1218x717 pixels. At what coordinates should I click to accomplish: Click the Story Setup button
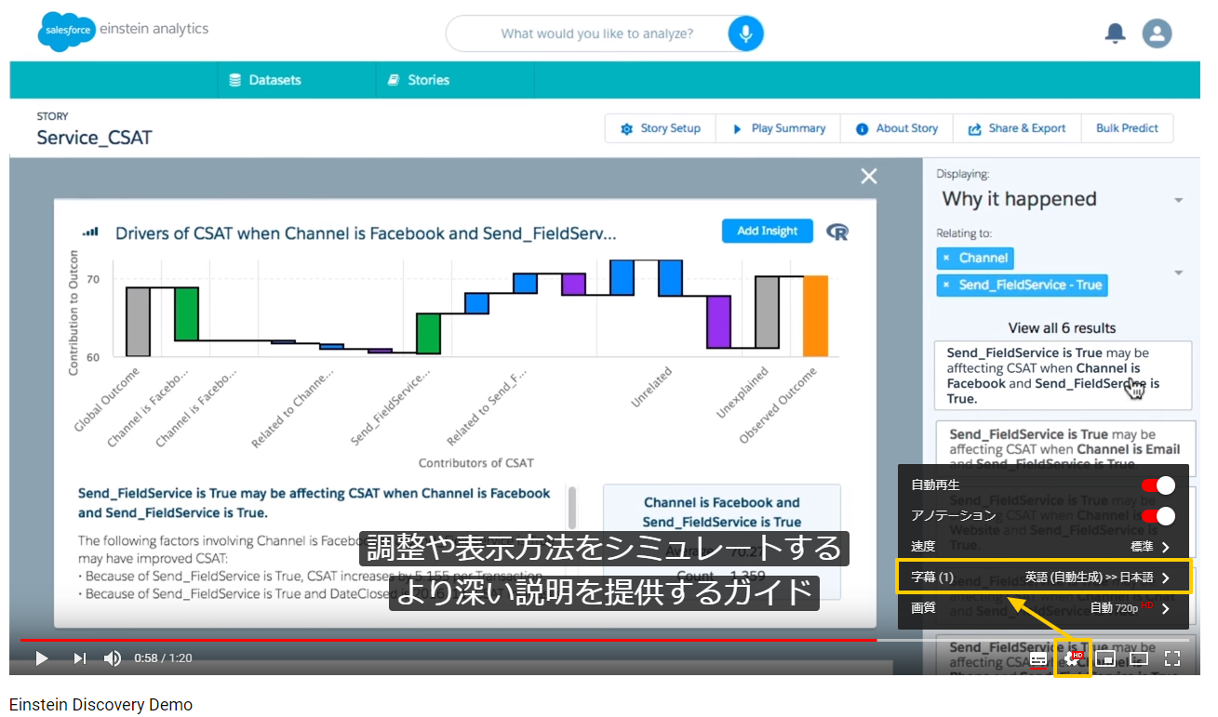661,128
